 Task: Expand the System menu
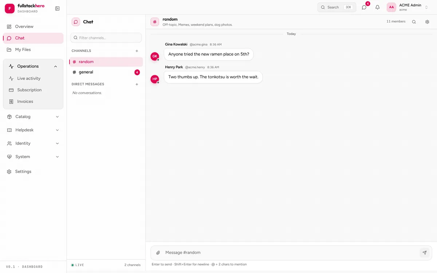pos(33,157)
